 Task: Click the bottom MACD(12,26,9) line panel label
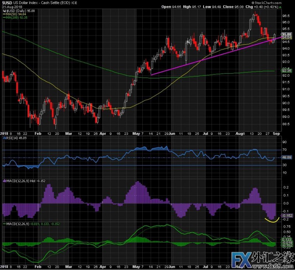click(x=31, y=224)
